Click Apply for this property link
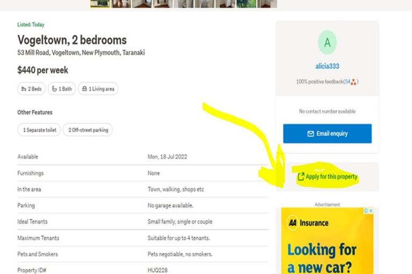Image resolution: width=412 pixels, height=274 pixels. [x=331, y=177]
